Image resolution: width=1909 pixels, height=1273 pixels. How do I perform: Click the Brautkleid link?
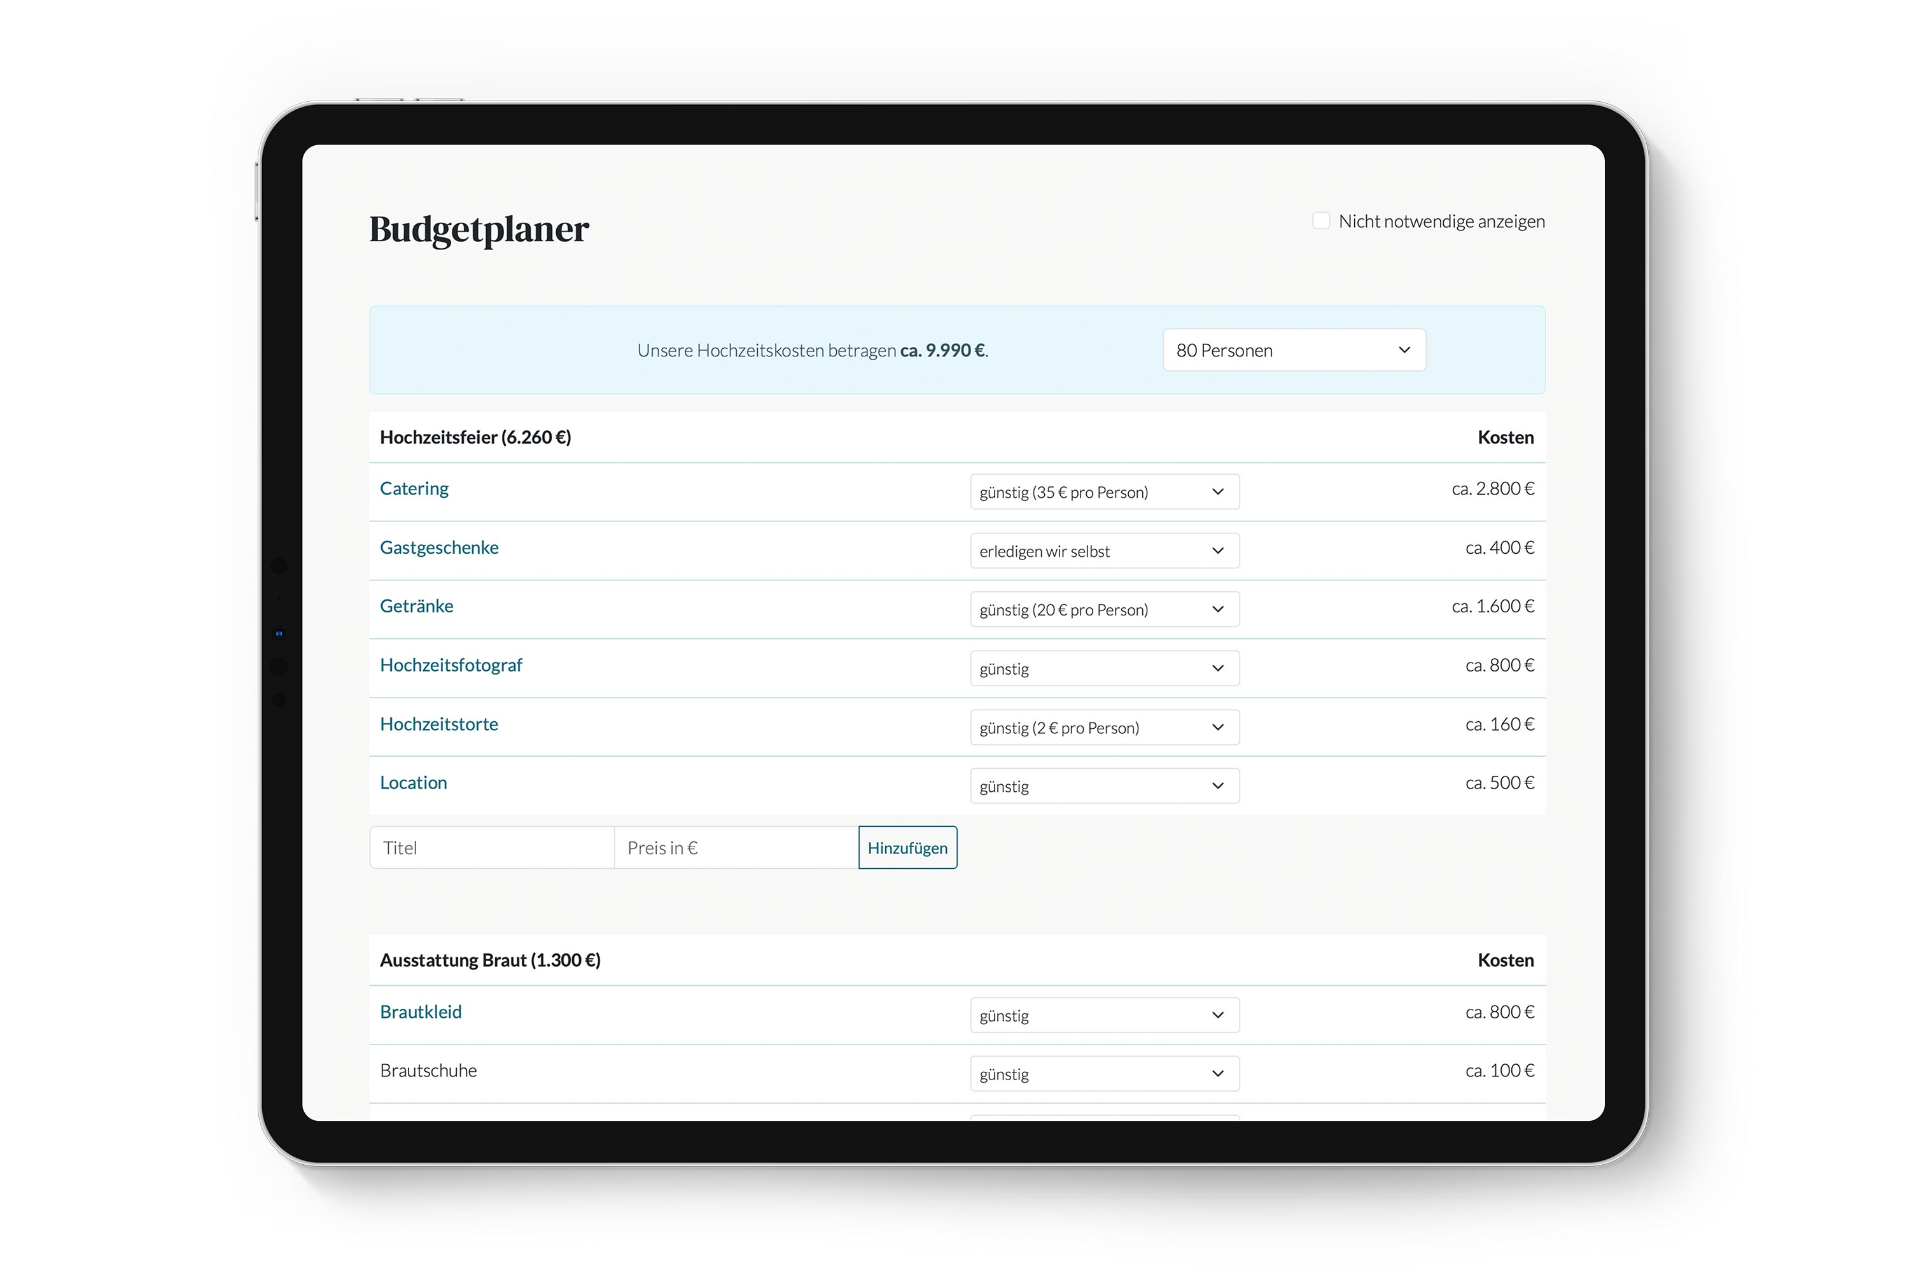coord(421,1011)
